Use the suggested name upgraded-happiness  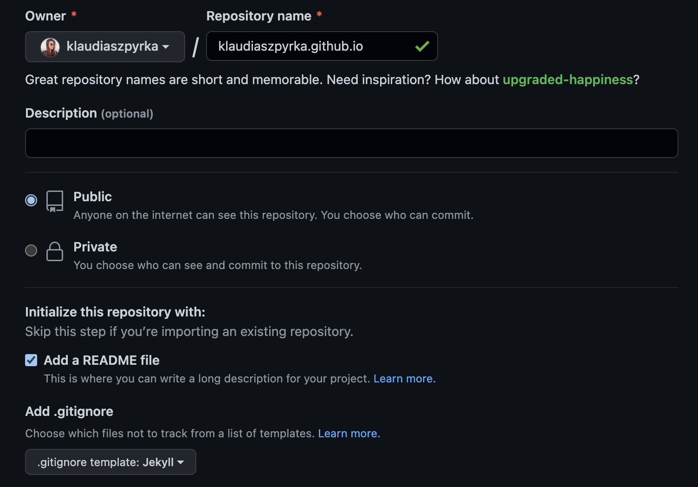tap(568, 80)
